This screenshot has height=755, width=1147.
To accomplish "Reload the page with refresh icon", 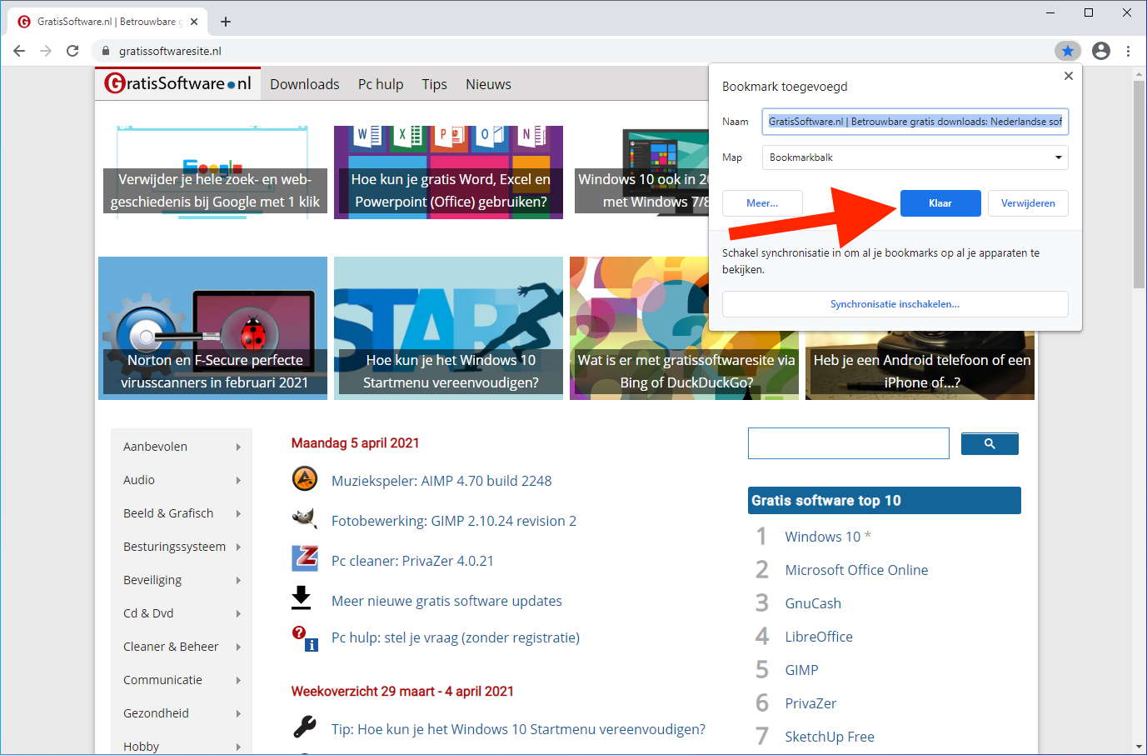I will pos(72,51).
